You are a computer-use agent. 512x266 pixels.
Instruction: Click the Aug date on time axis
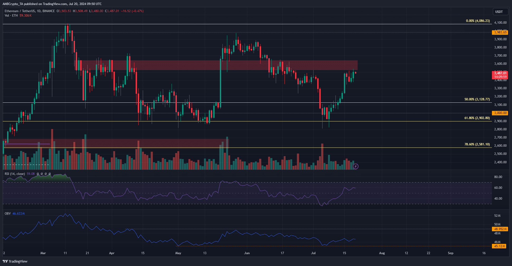coord(382,253)
